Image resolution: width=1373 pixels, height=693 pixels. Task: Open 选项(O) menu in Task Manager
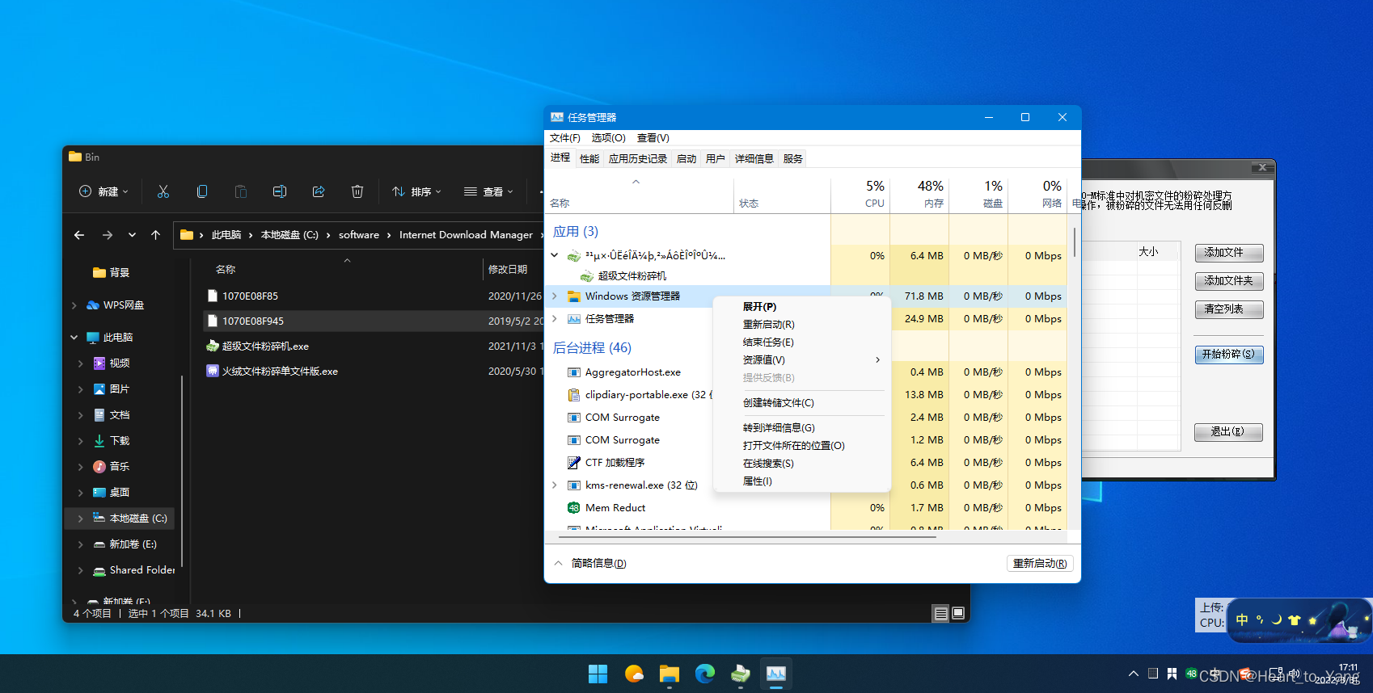coord(608,138)
